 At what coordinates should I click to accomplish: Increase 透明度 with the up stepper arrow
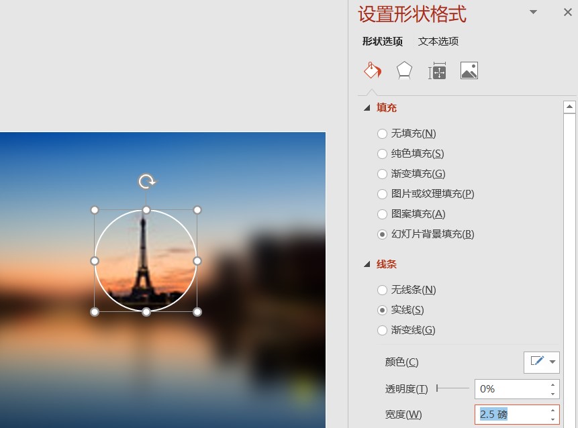pos(552,385)
